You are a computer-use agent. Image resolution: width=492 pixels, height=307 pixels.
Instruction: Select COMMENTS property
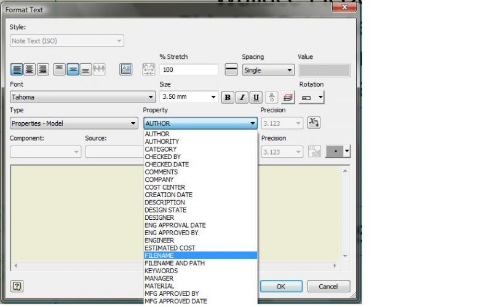[x=200, y=172]
